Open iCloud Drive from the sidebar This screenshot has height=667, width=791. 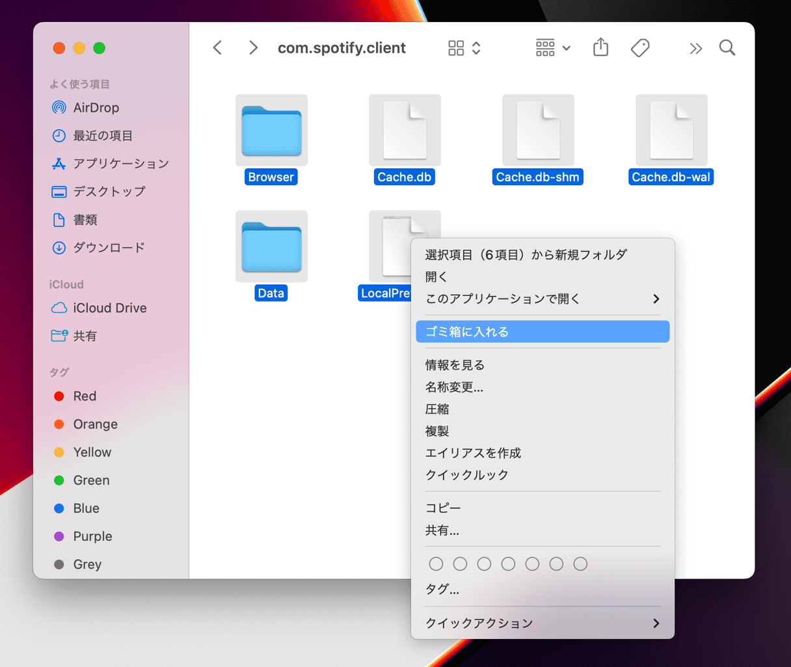(109, 308)
